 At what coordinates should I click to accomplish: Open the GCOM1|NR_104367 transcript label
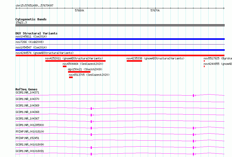pos(27,118)
